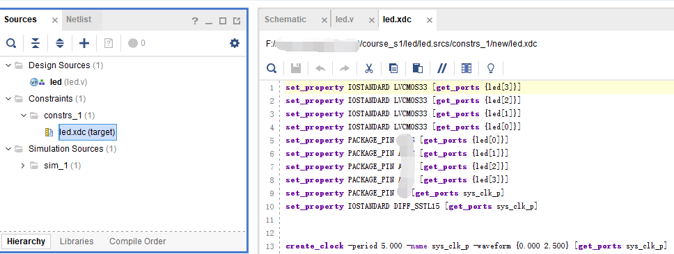Click the file info question-mark icon in Sources toolbar
This screenshot has width=674, height=254.
click(109, 43)
